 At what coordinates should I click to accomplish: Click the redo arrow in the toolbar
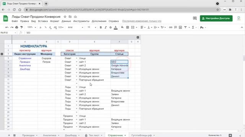pyautogui.click(x=12, y=27)
